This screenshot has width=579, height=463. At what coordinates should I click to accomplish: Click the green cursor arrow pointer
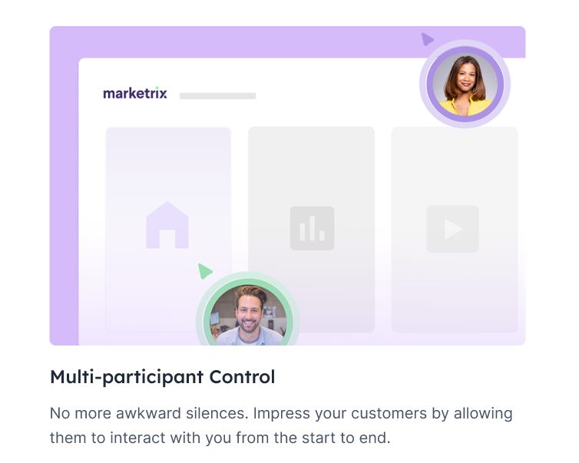(204, 270)
